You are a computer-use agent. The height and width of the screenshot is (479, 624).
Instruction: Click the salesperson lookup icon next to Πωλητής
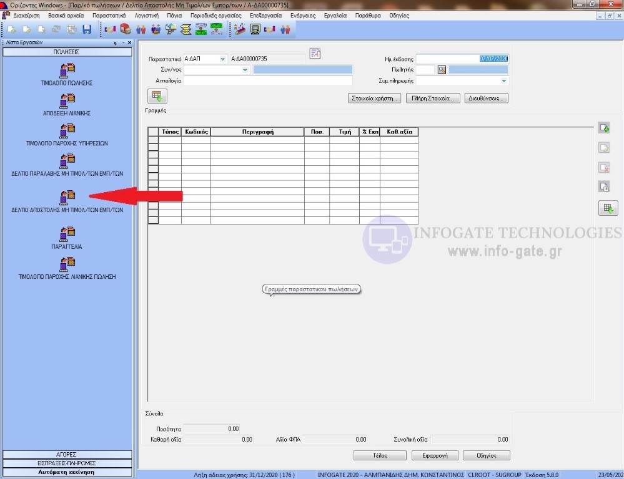point(442,70)
